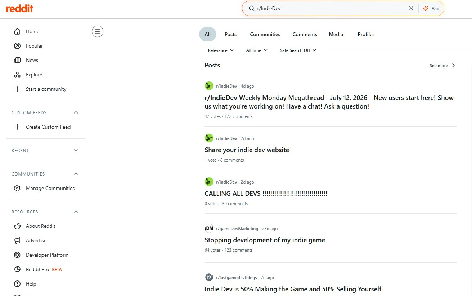
Task: Click the r/IndieDev avatar on Megathread post
Action: (209, 86)
